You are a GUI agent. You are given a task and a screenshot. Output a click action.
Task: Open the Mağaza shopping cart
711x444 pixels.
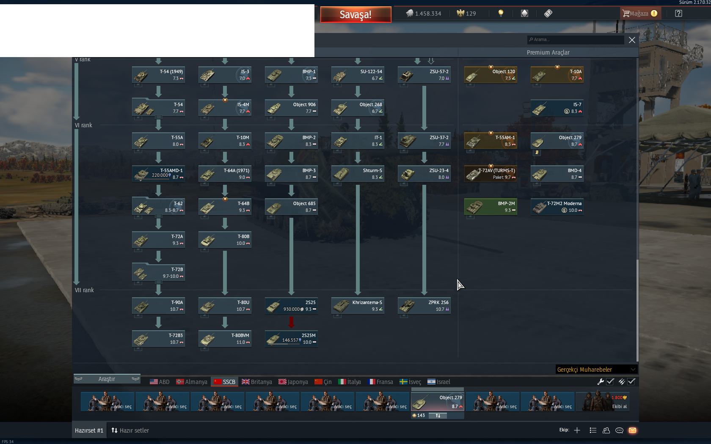639,14
